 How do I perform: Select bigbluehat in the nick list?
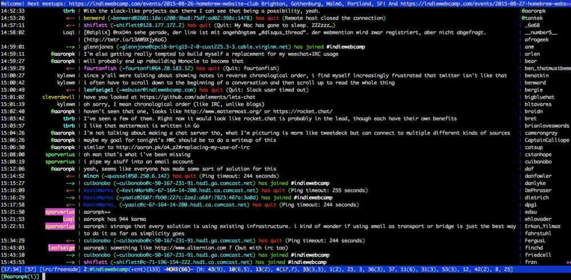(x=540, y=97)
